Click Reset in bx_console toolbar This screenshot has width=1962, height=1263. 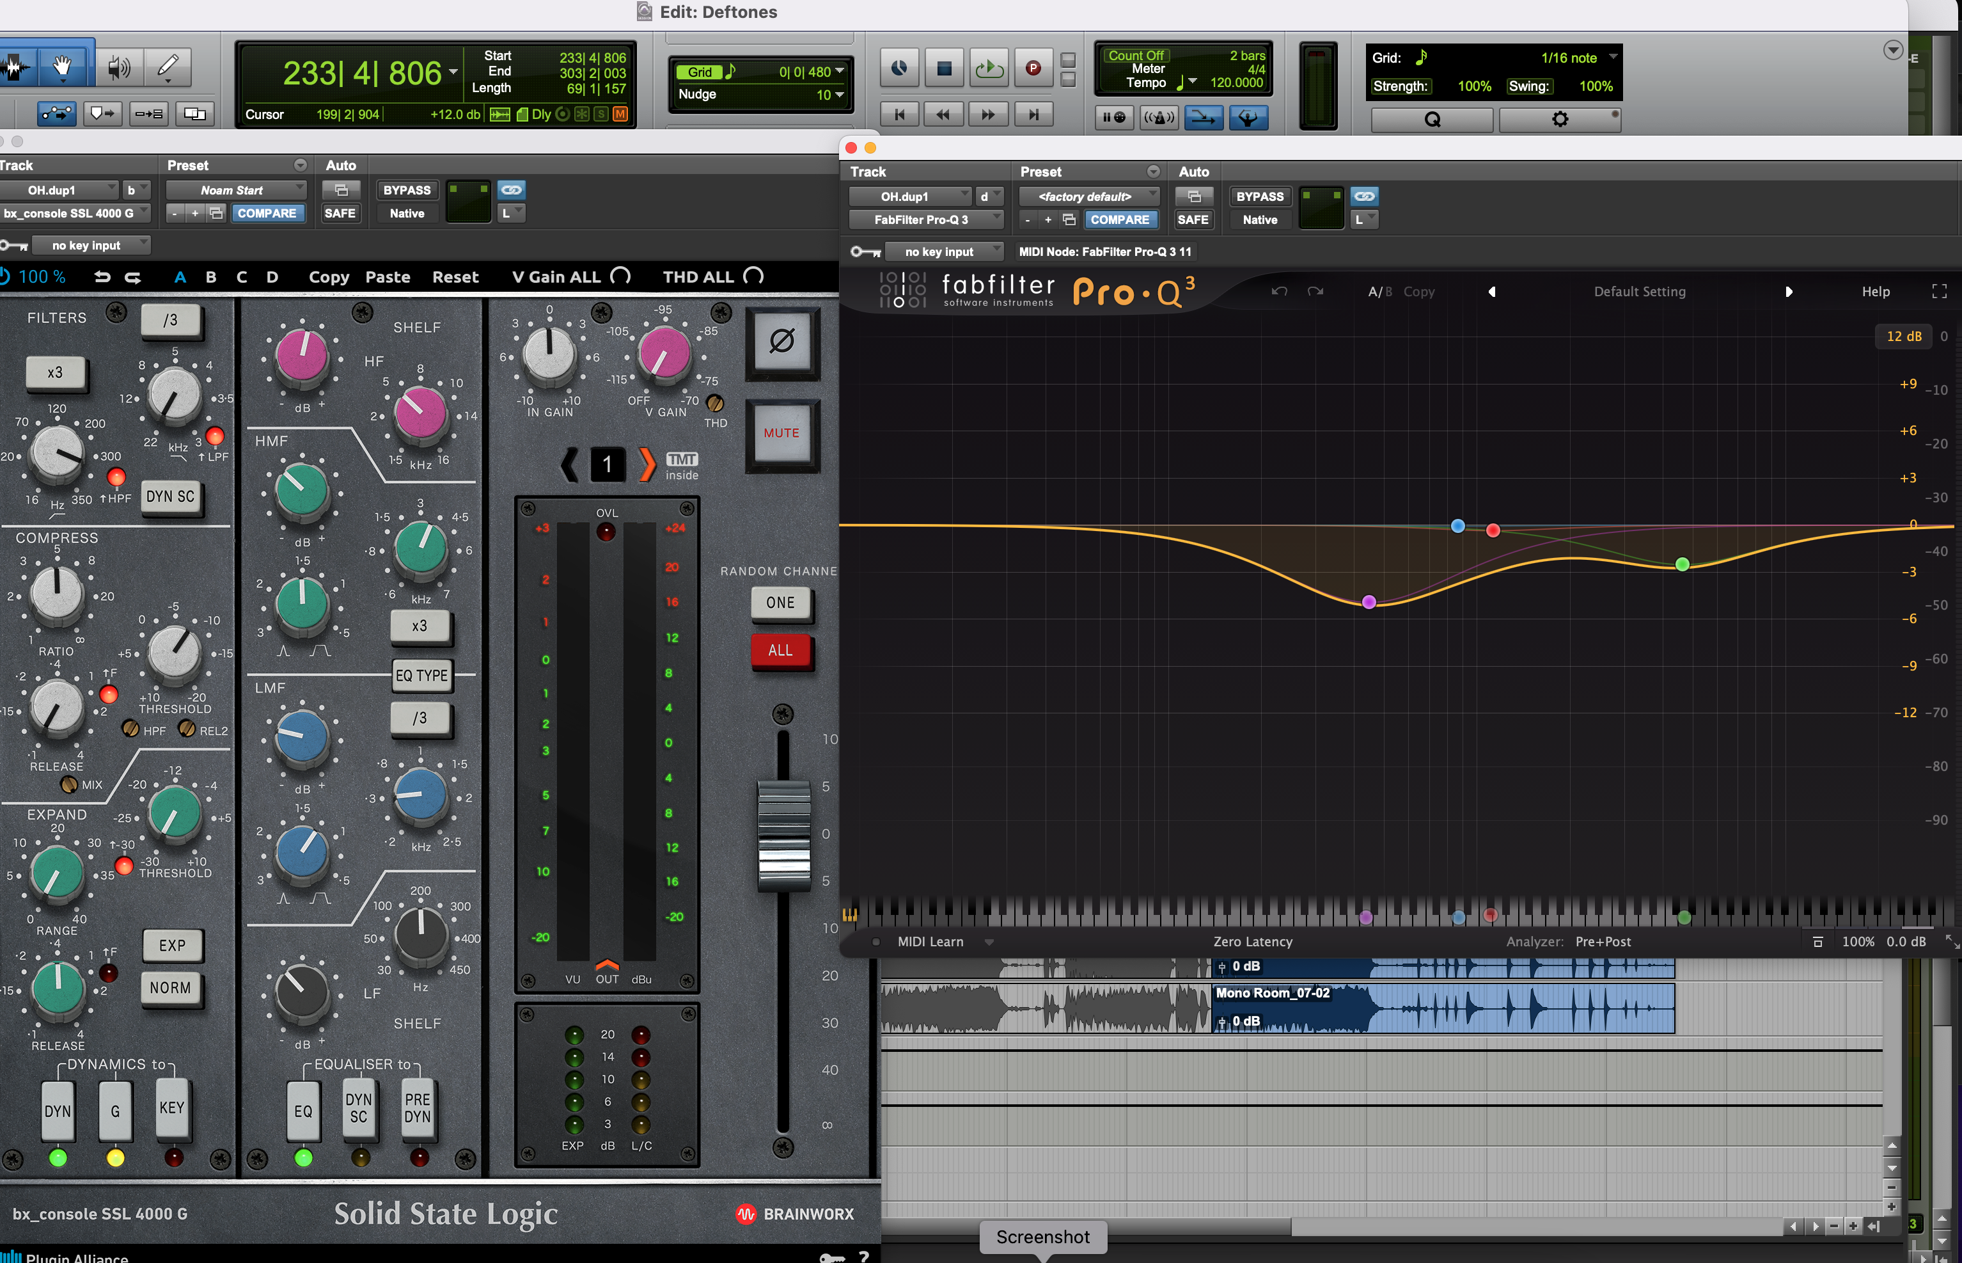coord(455,277)
